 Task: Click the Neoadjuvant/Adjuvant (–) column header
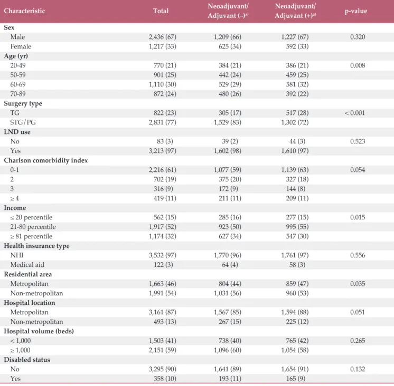tap(228, 11)
